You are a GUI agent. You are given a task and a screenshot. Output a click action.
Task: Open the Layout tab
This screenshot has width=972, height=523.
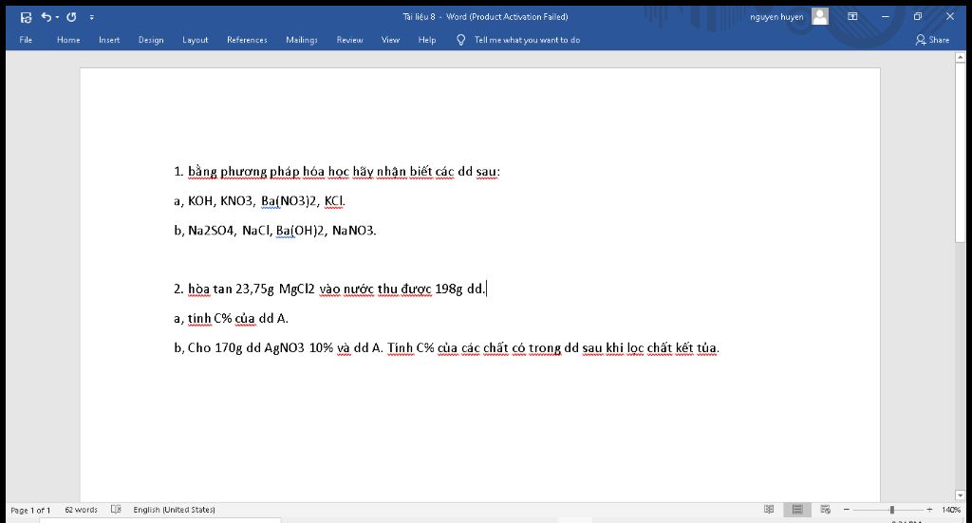pyautogui.click(x=196, y=40)
